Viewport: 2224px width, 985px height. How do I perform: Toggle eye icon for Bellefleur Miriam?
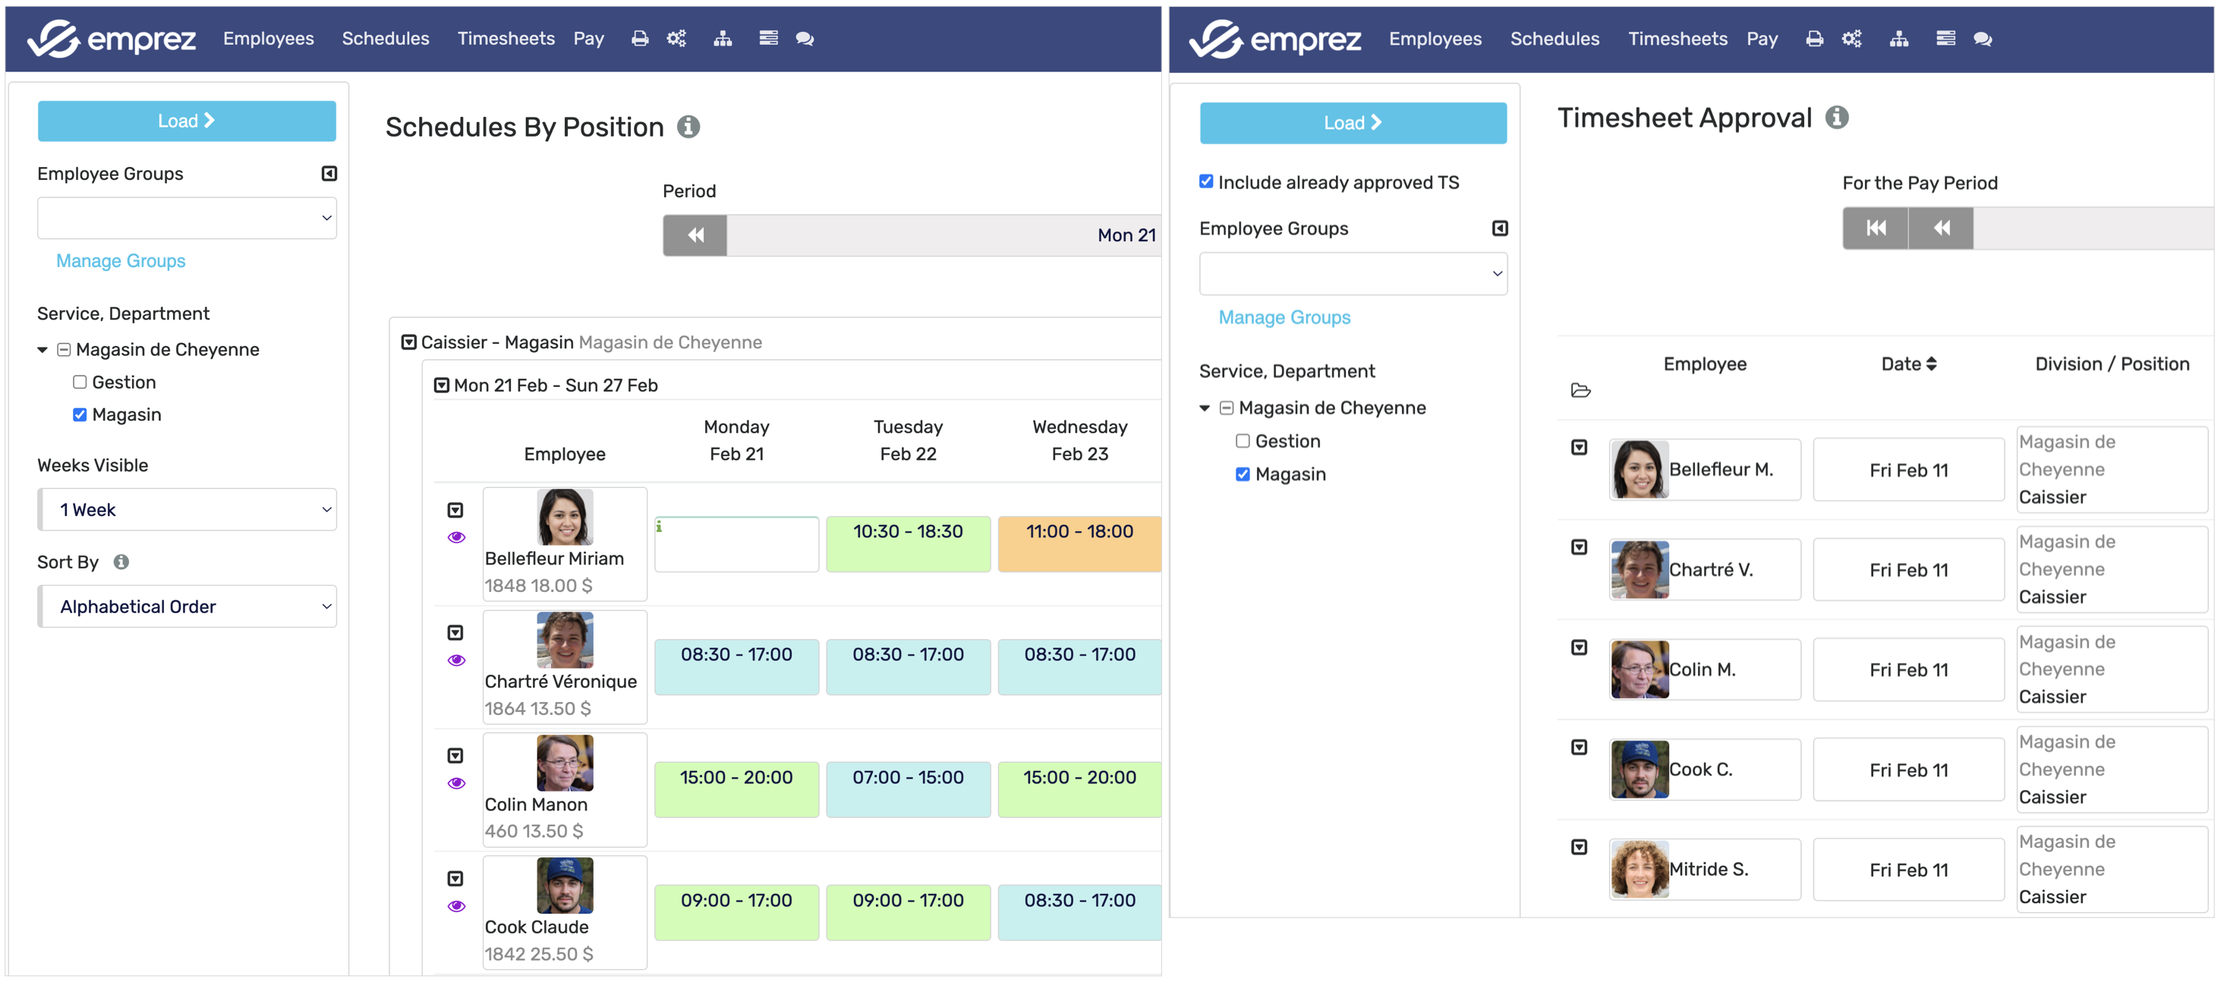[x=457, y=538]
